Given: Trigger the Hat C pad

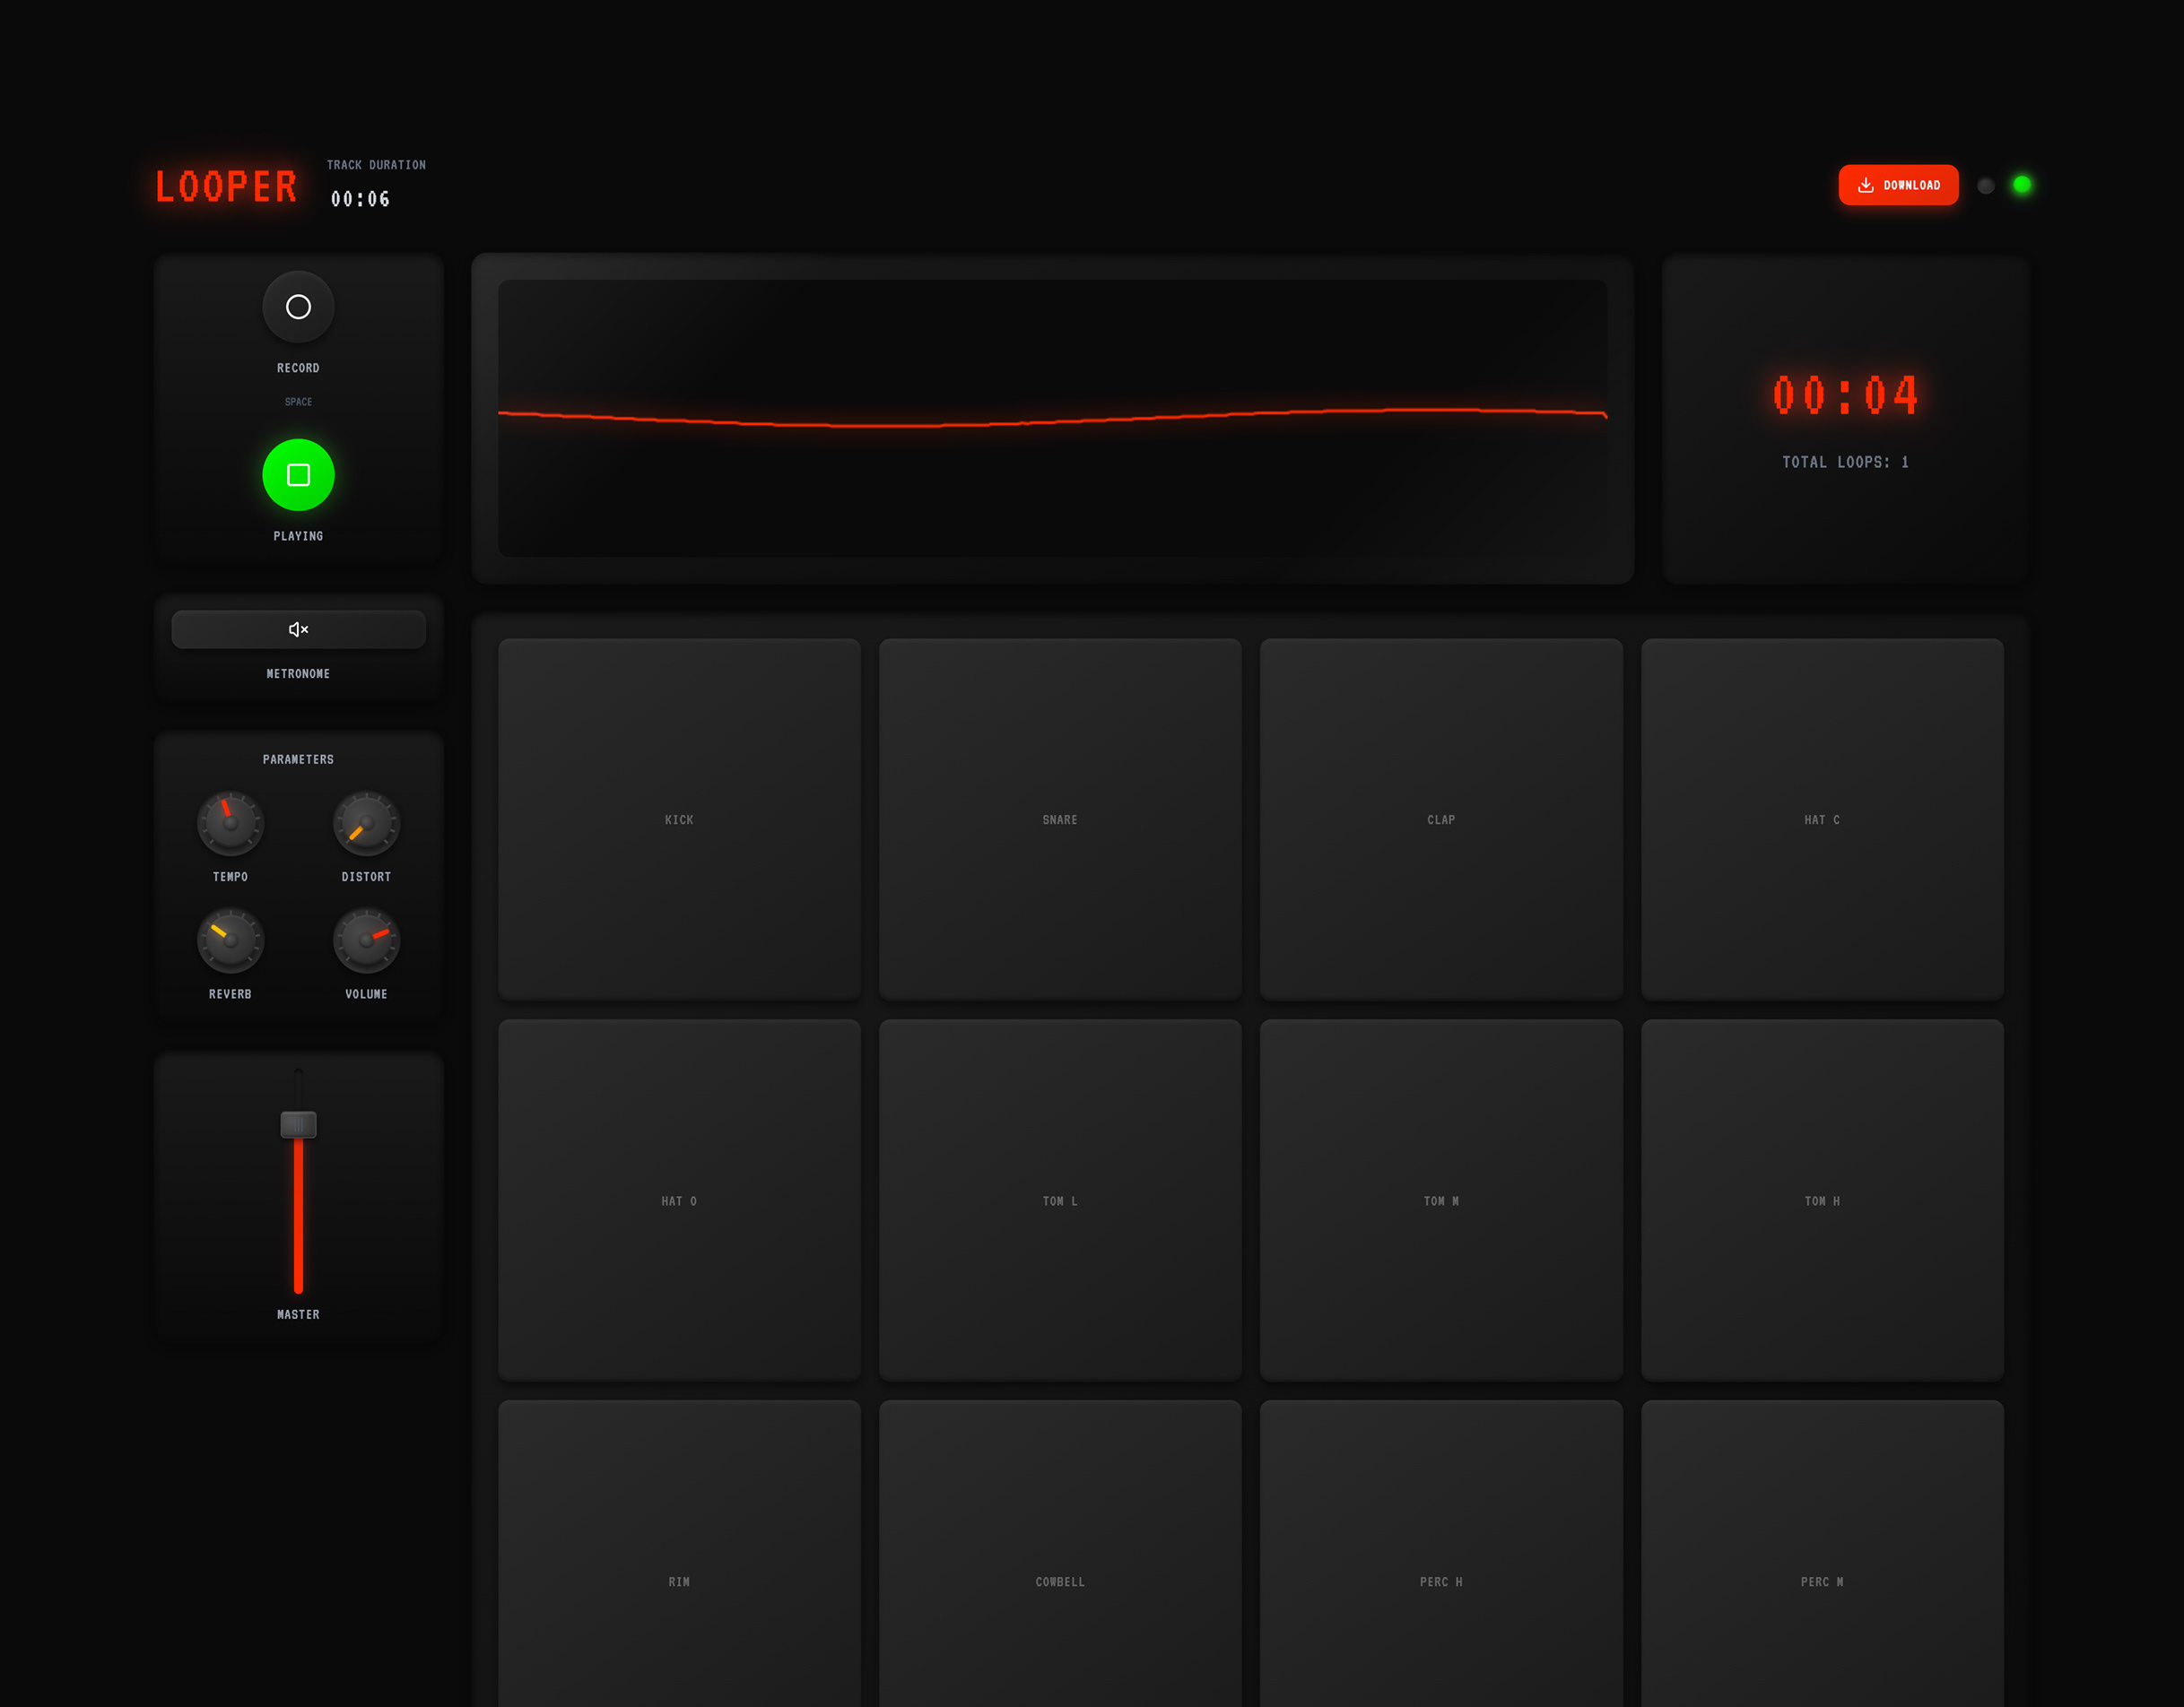Looking at the screenshot, I should [x=1821, y=819].
